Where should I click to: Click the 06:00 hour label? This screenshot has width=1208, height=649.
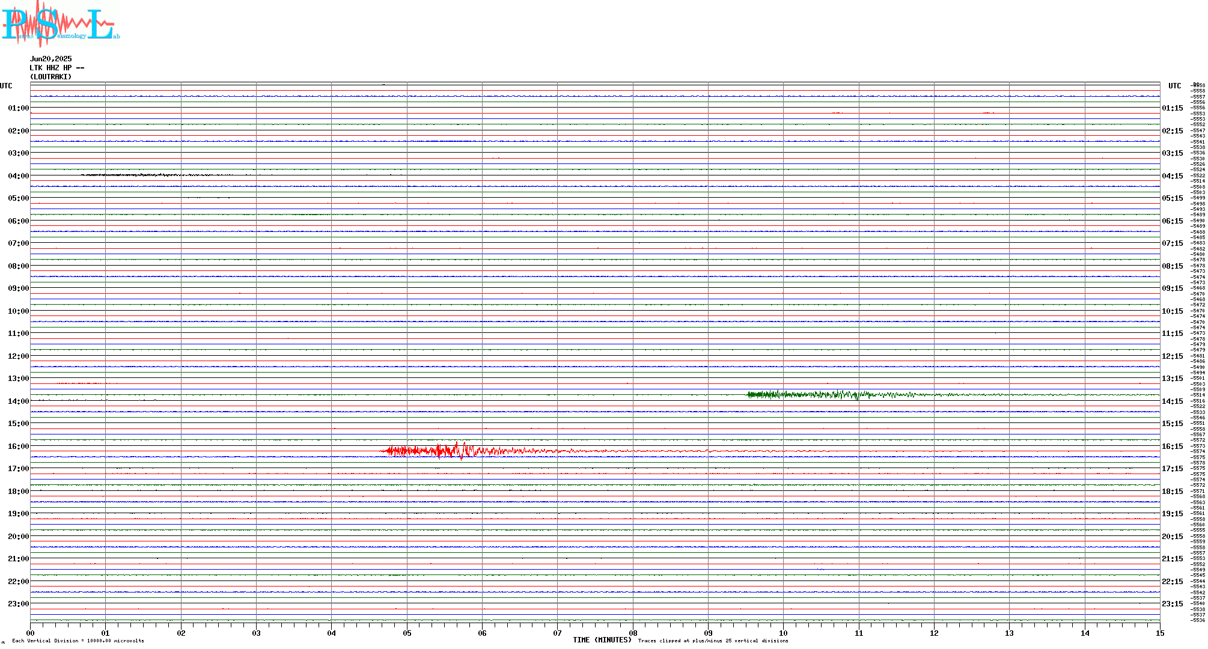point(19,221)
